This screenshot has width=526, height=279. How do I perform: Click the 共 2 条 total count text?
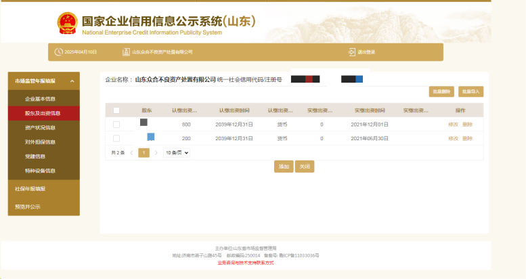coord(118,153)
